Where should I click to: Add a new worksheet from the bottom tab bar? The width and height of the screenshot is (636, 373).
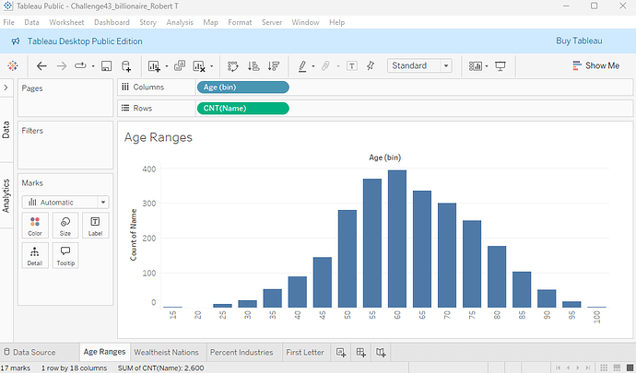pos(340,353)
